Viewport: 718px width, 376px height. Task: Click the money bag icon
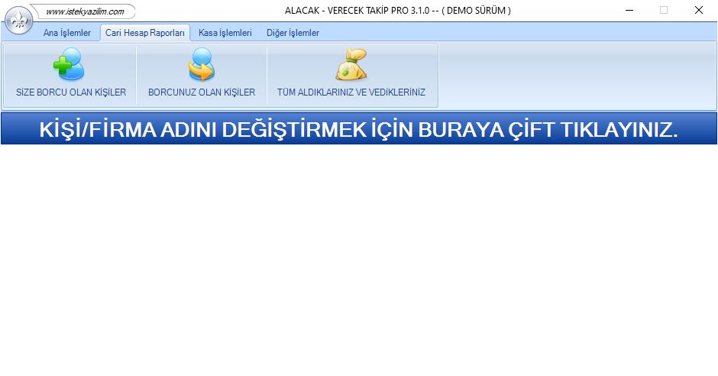pyautogui.click(x=351, y=64)
